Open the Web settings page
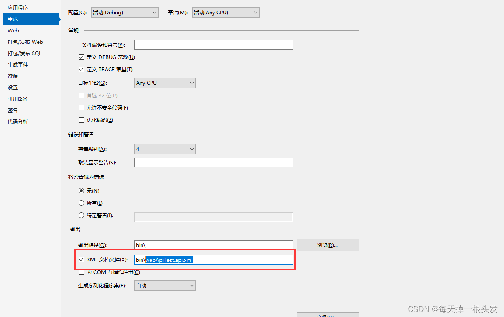The height and width of the screenshot is (317, 504). pyautogui.click(x=13, y=30)
